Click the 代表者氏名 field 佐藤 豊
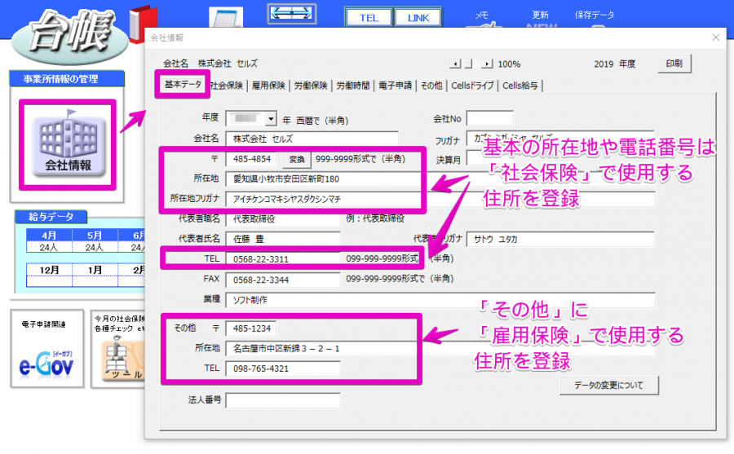The height and width of the screenshot is (454, 734). click(x=283, y=239)
